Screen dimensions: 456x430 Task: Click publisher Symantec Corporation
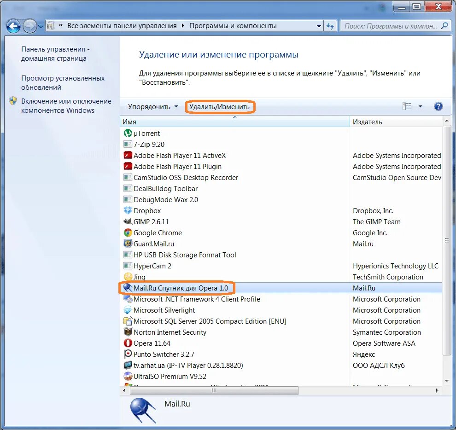(x=387, y=332)
